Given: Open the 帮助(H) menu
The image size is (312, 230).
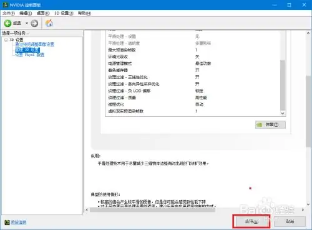Looking at the screenshot, I should (84, 13).
